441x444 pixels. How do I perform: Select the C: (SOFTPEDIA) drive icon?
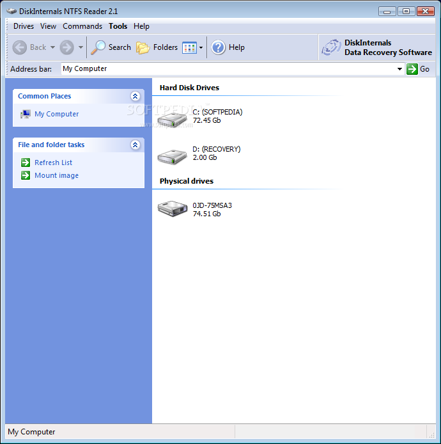tap(172, 119)
